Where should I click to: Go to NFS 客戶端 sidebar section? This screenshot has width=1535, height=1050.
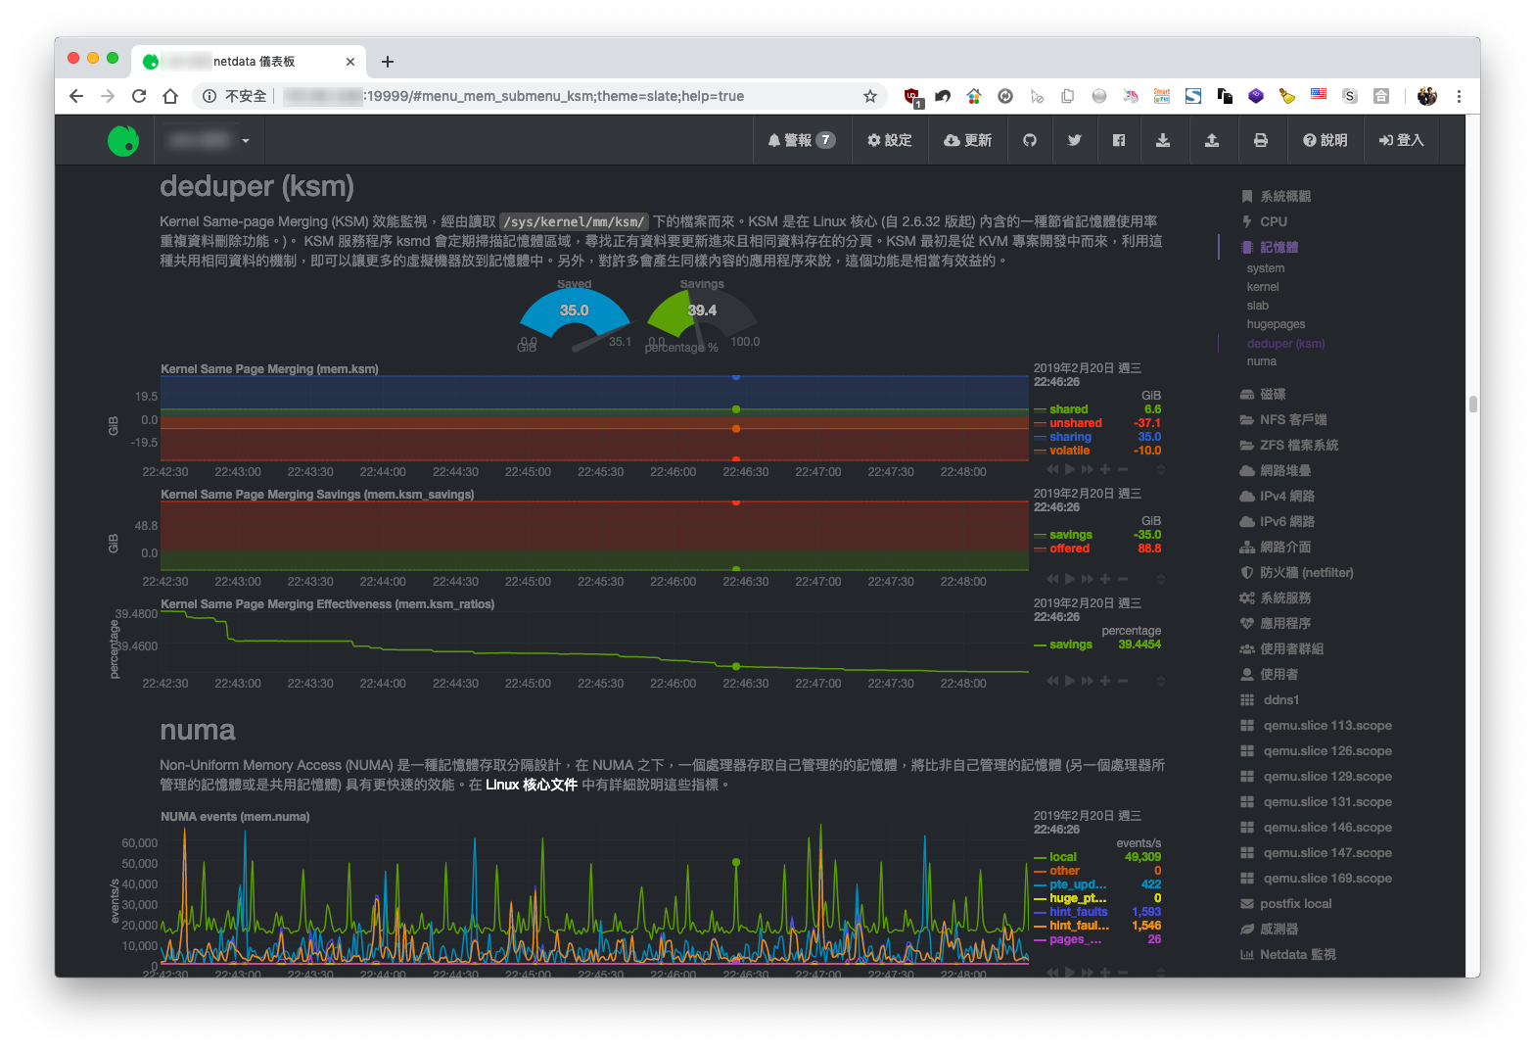1283,419
